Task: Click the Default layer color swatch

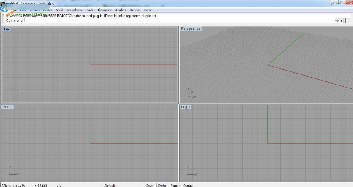Action: [103, 185]
